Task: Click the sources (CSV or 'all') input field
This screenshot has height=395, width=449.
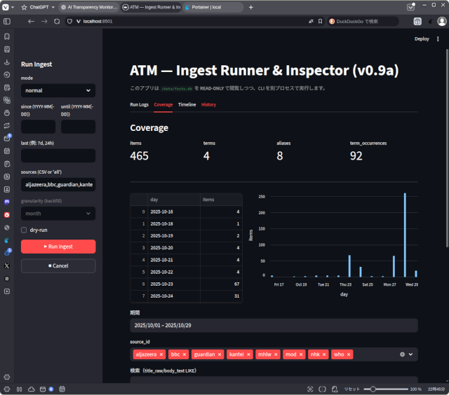Action: point(58,185)
